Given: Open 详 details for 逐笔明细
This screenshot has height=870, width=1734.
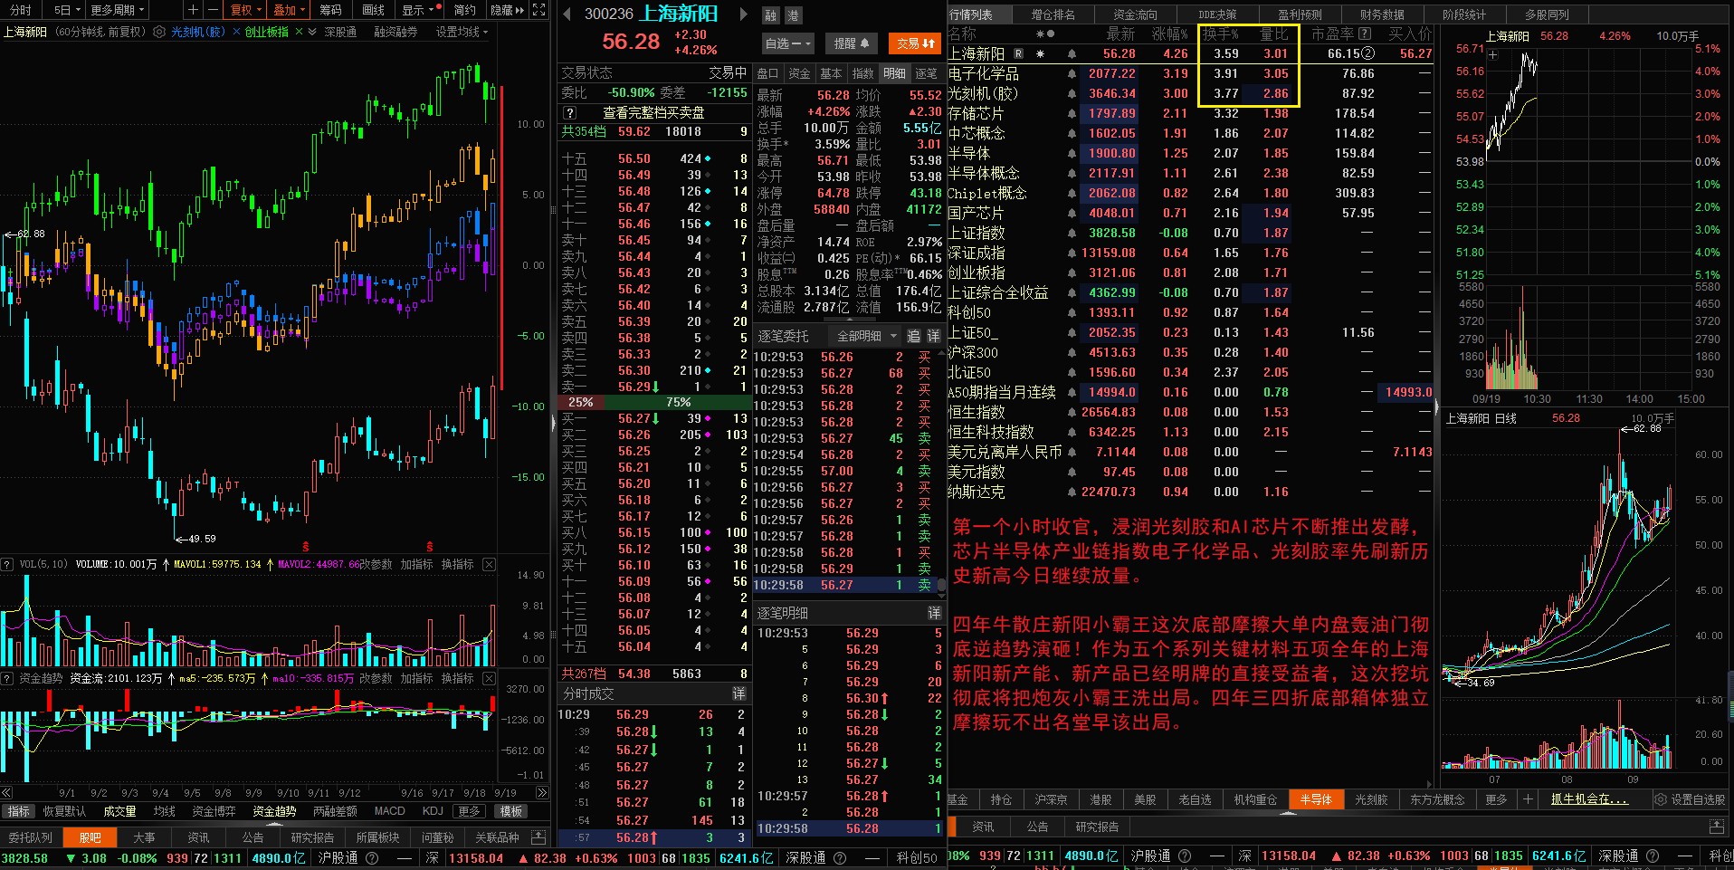Looking at the screenshot, I should click(934, 613).
